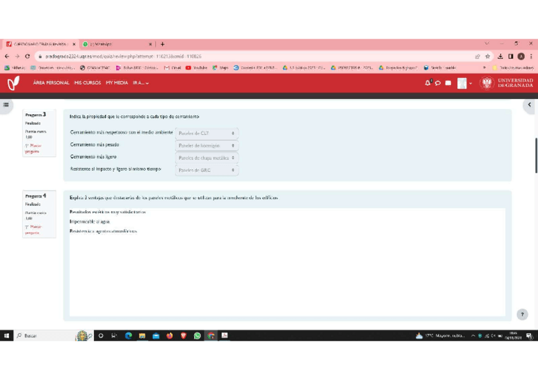
Task: Open the Maps bookmark
Action: click(220, 68)
